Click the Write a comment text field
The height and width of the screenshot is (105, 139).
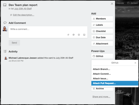pyautogui.click(x=48, y=32)
